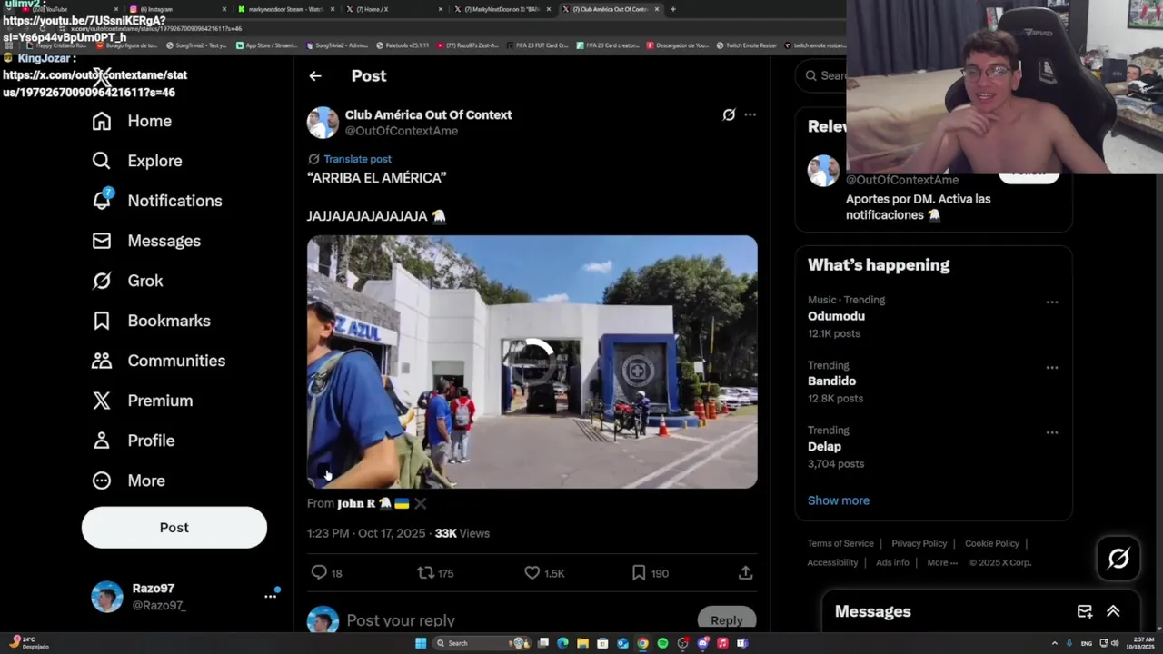Open options for Bandido trend
The width and height of the screenshot is (1163, 654).
[1052, 368]
